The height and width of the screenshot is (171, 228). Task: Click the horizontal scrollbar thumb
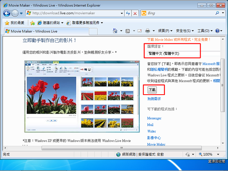click(x=122, y=148)
